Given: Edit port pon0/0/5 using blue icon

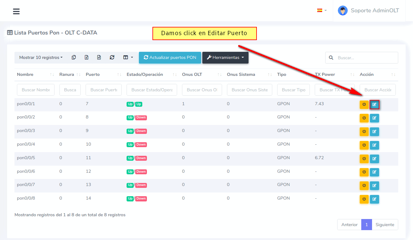Looking at the screenshot, I should click(374, 159).
